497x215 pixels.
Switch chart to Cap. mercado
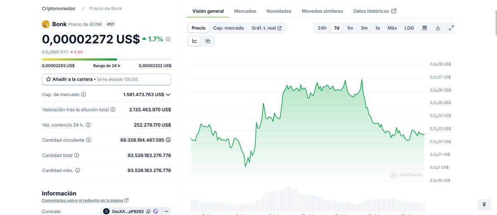(x=229, y=28)
